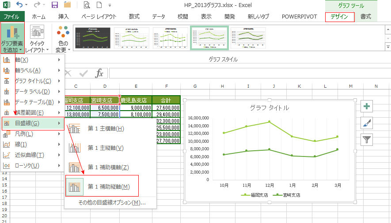Viewport: 391px width, 223px height.
Task: Save the workbook with floppy icon
Action: (54, 5)
